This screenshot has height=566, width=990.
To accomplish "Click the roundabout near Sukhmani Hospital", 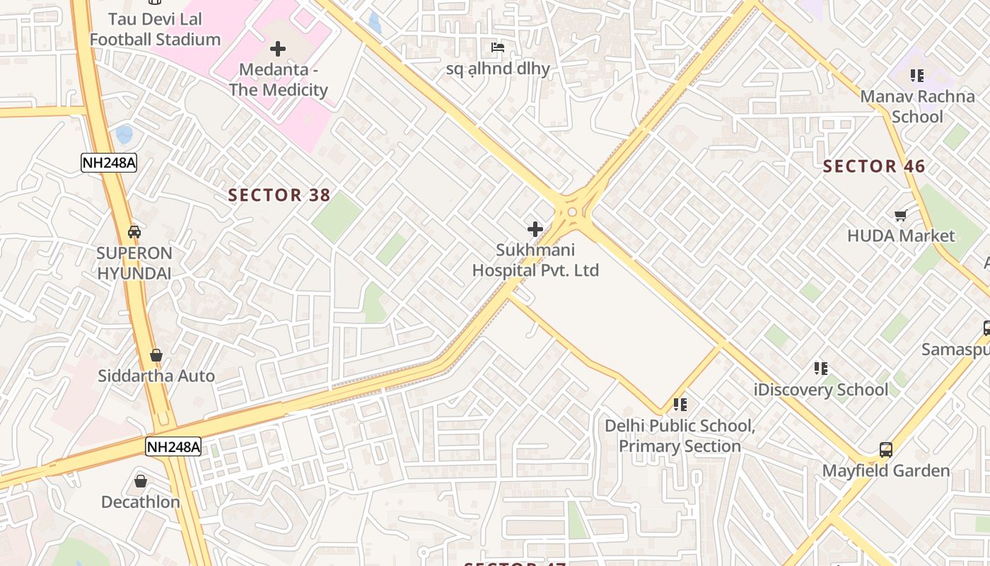I will (x=571, y=212).
